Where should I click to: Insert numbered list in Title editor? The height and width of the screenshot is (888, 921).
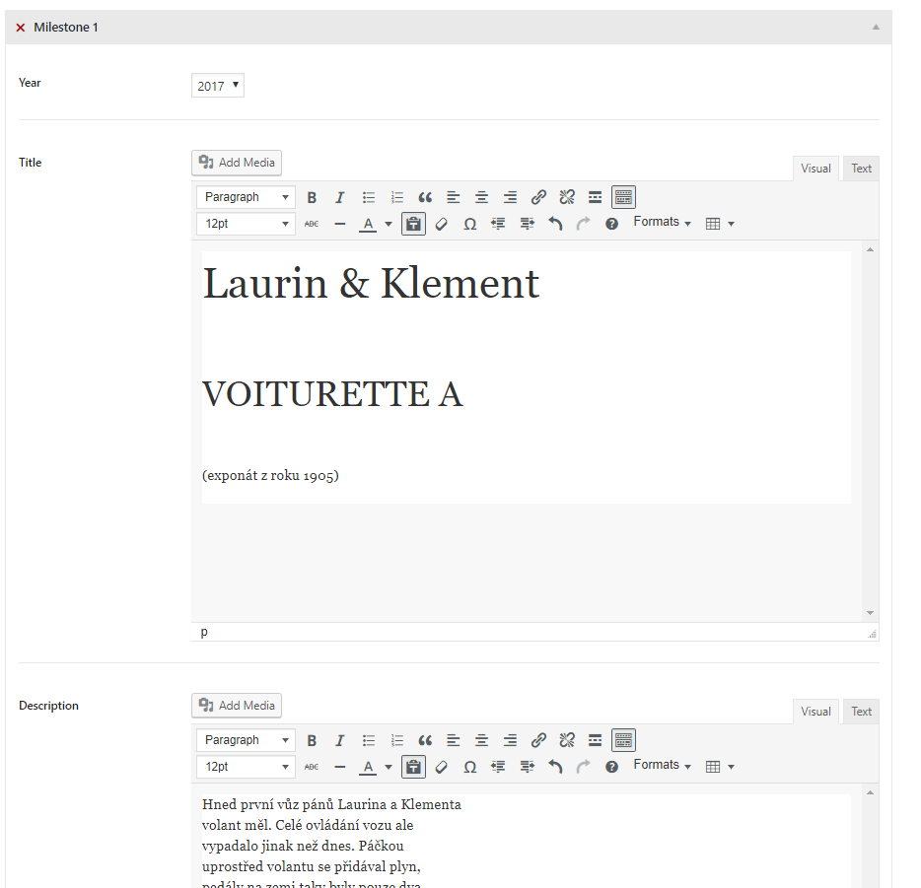coord(397,197)
